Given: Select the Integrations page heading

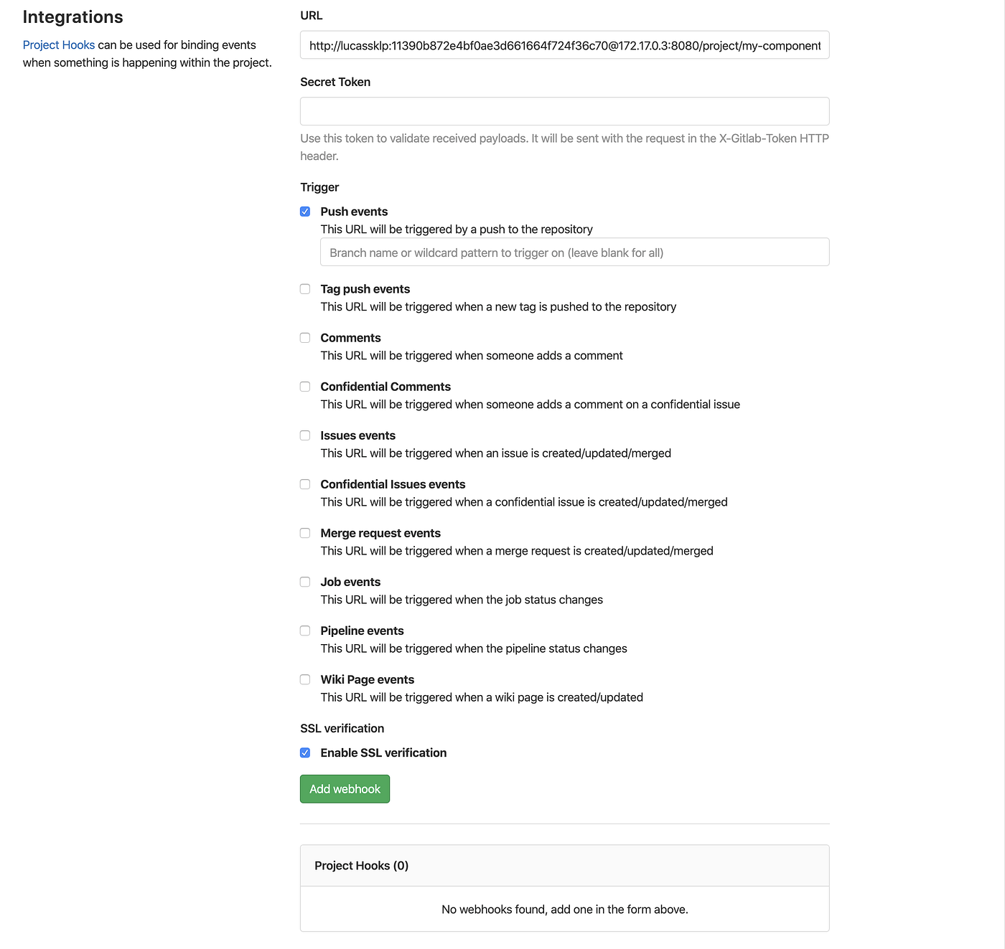Looking at the screenshot, I should point(73,16).
